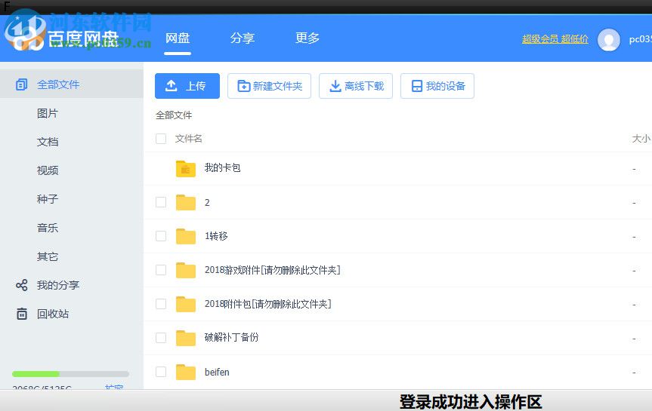The height and width of the screenshot is (411, 652).
Task: Click the 全部文件 breadcrumb path
Action: click(x=174, y=115)
